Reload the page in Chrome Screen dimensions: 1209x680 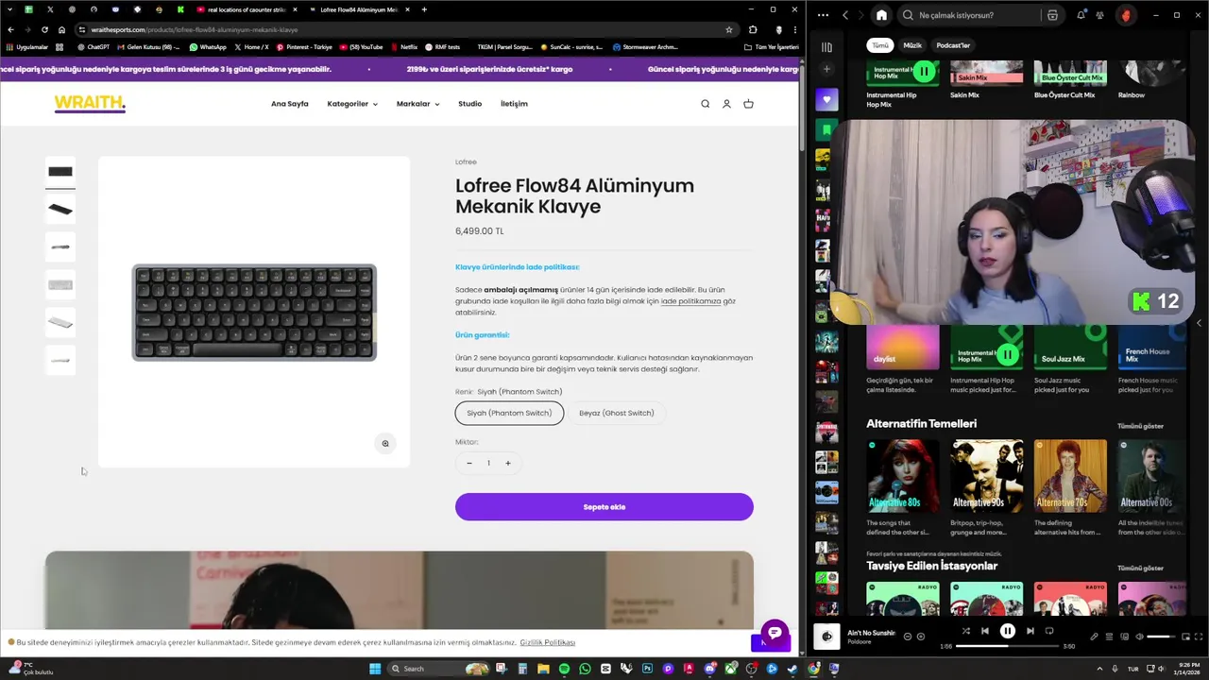pyautogui.click(x=44, y=29)
